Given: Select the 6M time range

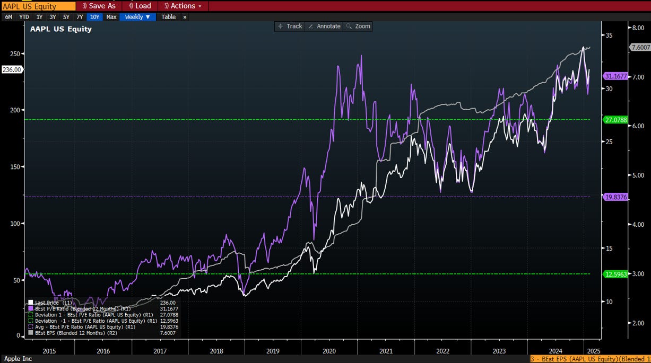Looking at the screenshot, I should click(9, 17).
